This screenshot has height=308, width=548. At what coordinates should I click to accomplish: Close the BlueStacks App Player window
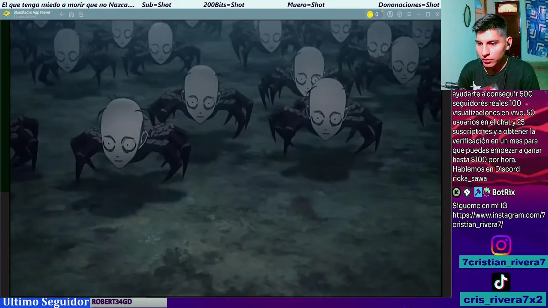click(437, 14)
